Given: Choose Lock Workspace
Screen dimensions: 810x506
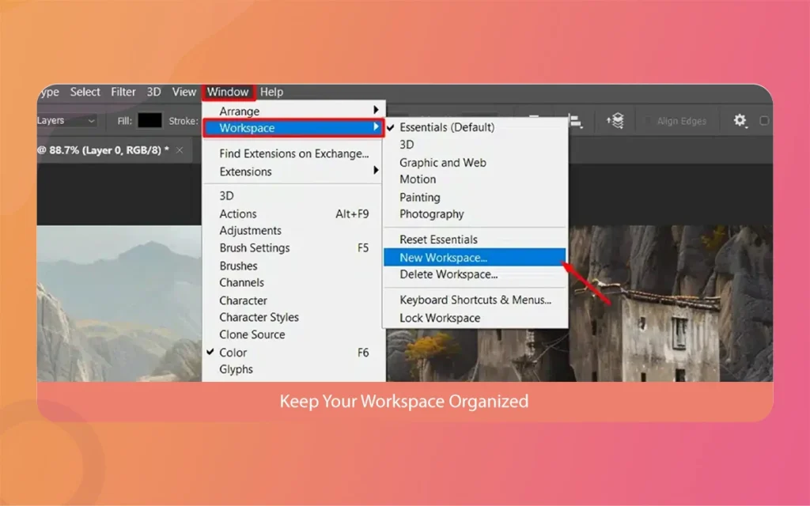Looking at the screenshot, I should pos(475,318).
